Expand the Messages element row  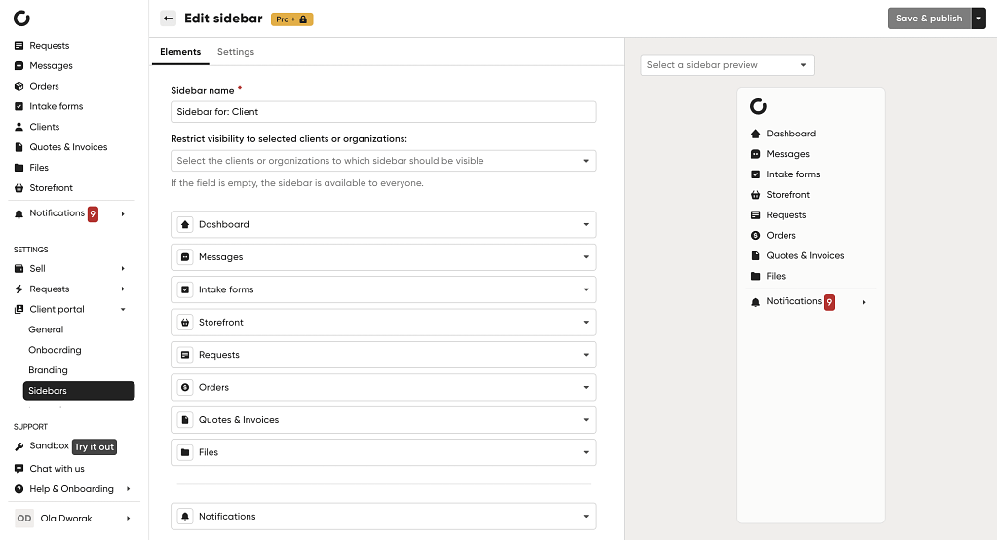(586, 257)
